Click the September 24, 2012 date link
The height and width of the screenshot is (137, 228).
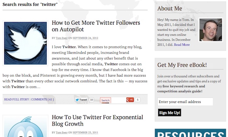85,38
